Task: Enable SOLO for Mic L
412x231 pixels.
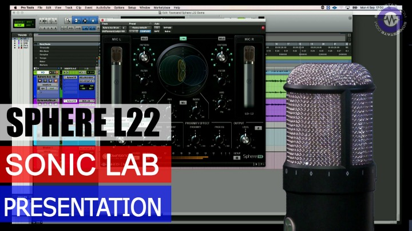Action: click(x=144, y=39)
